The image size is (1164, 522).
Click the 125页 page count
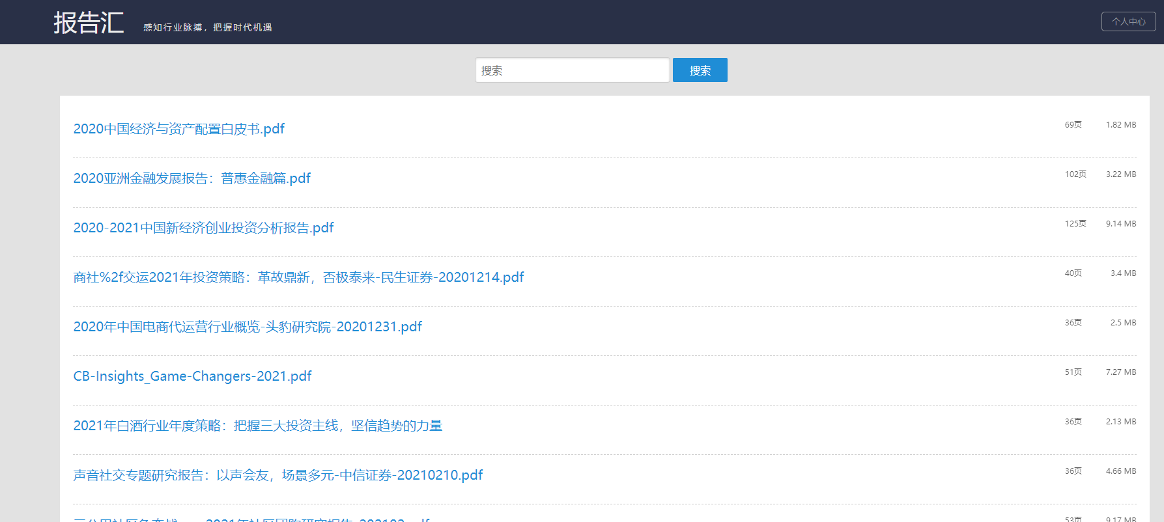coord(1075,224)
